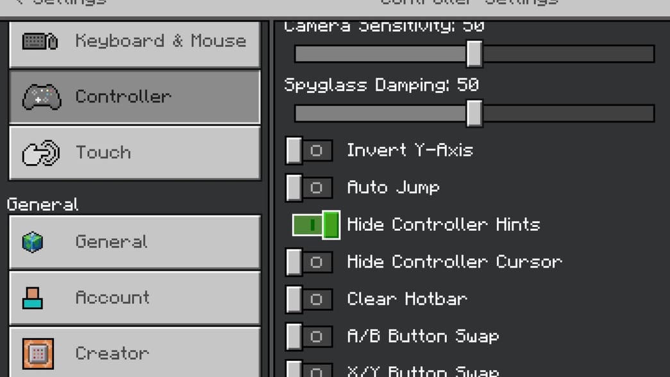The width and height of the screenshot is (670, 377).
Task: Click the back arrow next to Settings
Action: coord(21,3)
